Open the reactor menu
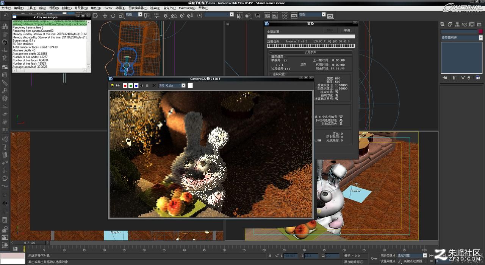Viewport: 485px width, 265px height. point(108,8)
